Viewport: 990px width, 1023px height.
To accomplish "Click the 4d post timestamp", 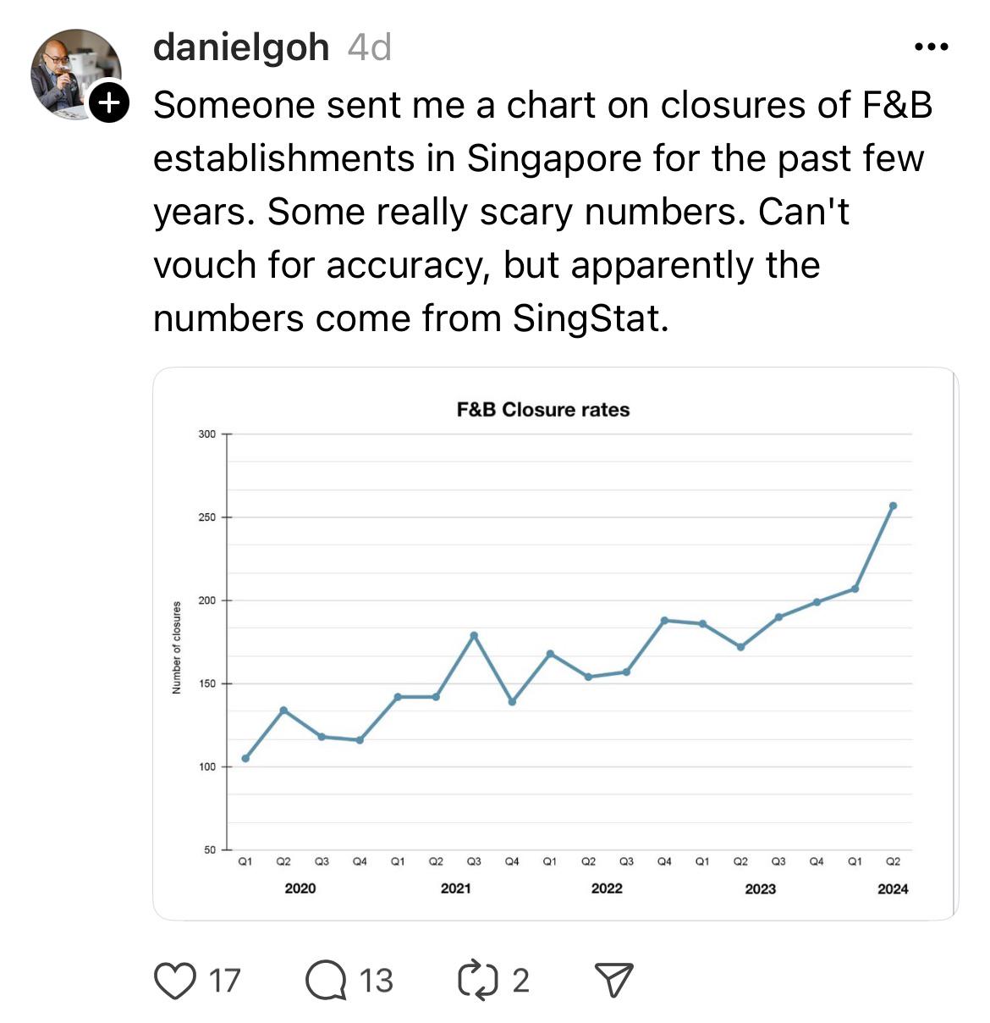I will point(370,47).
